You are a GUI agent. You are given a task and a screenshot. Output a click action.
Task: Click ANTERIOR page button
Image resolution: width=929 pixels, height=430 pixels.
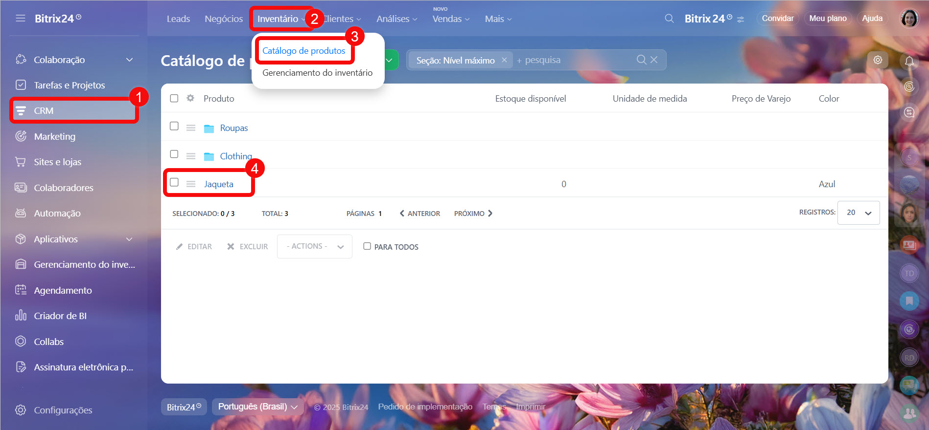[420, 214]
